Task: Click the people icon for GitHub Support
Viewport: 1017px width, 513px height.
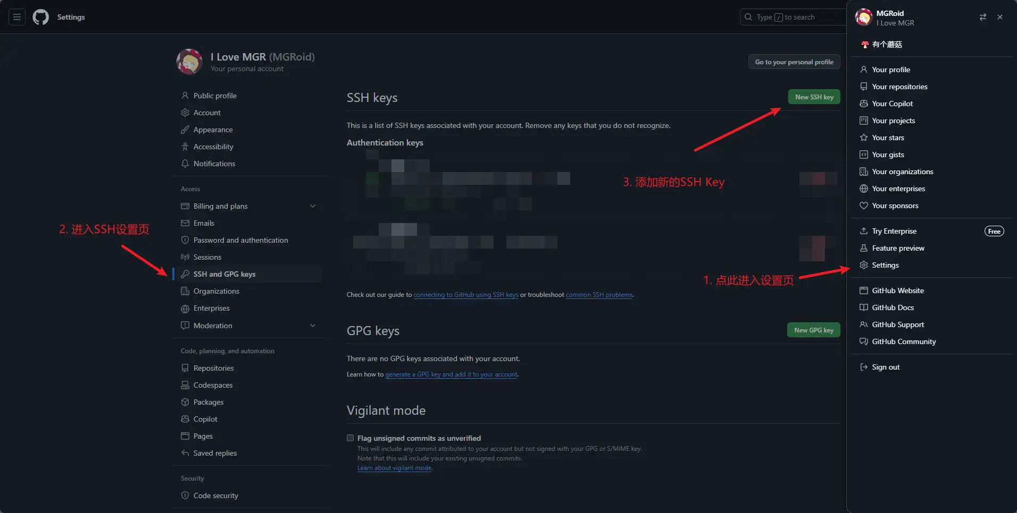Action: (864, 324)
